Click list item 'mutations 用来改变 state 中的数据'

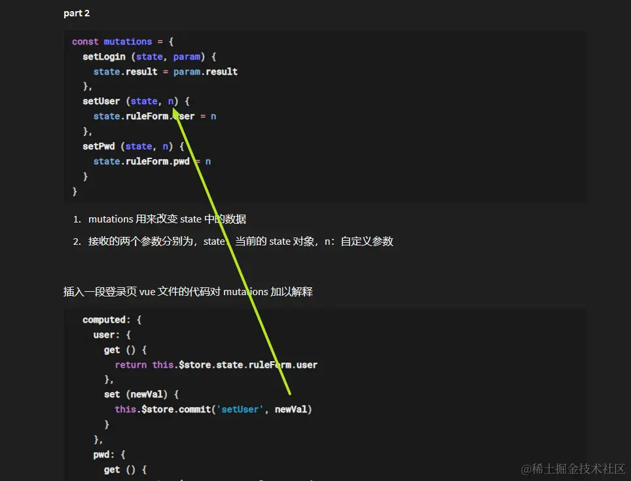[x=167, y=219]
